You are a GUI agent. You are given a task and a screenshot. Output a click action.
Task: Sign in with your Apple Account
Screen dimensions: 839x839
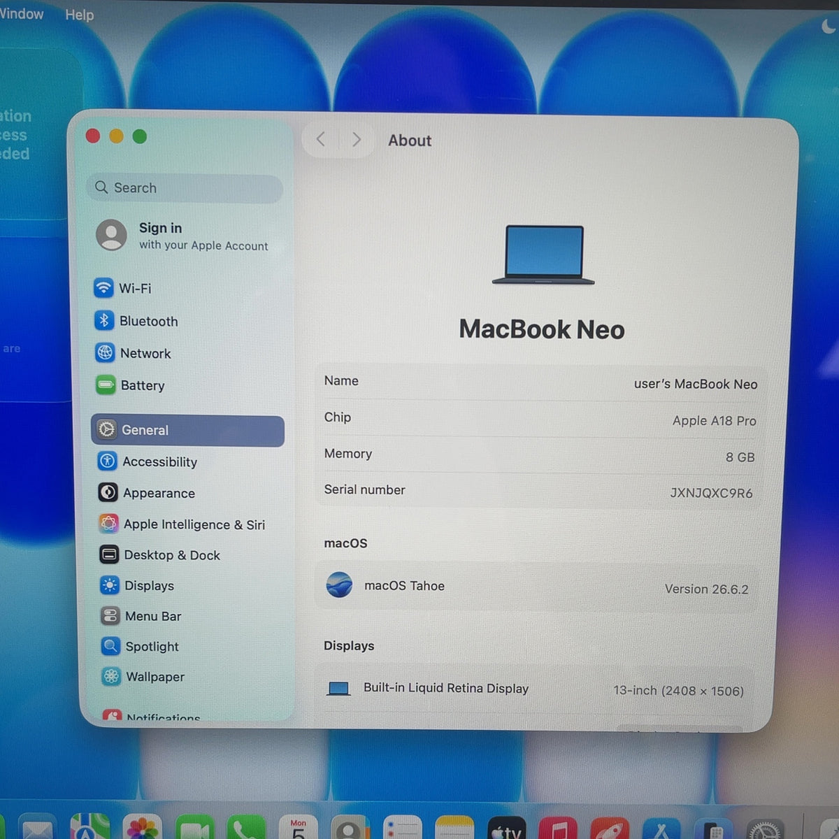183,236
